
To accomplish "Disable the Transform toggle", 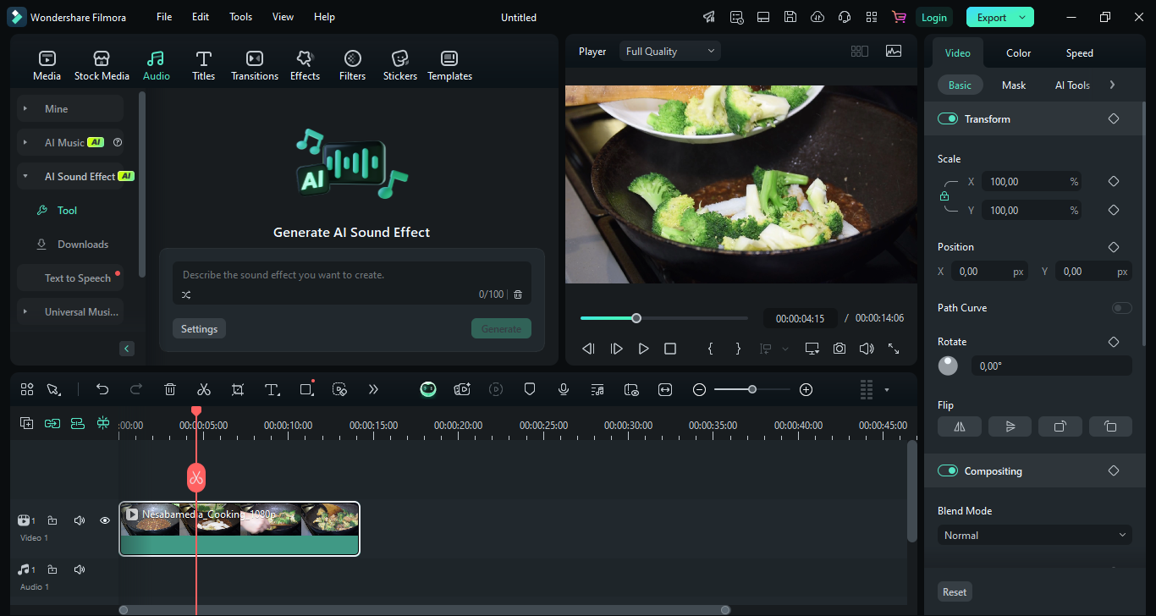I will (948, 119).
